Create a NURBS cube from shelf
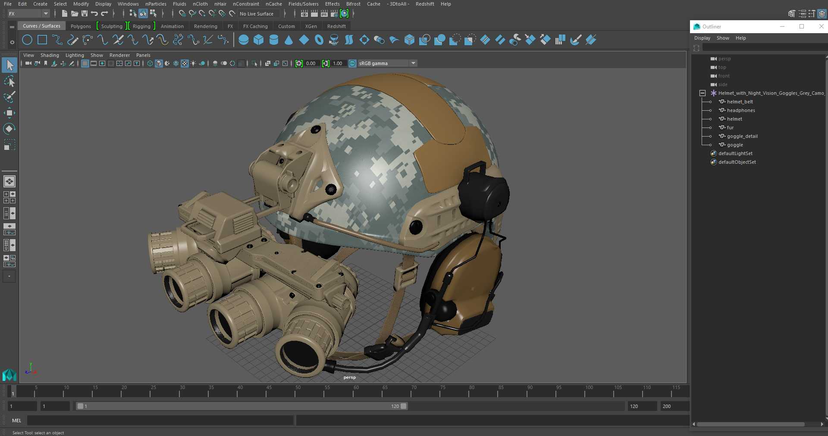 click(259, 40)
